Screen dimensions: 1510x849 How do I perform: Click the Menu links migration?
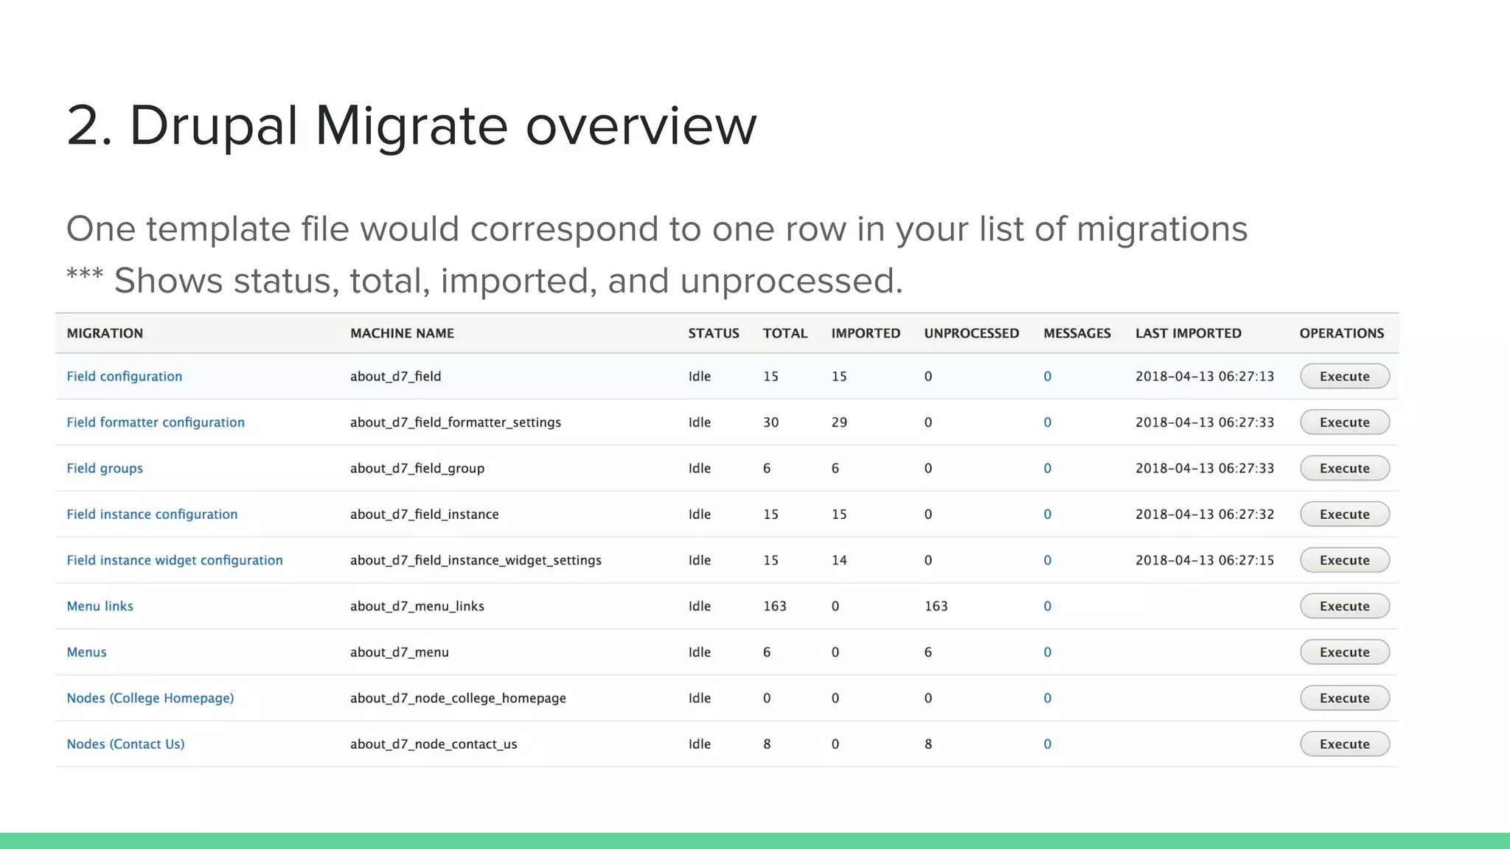coord(100,607)
